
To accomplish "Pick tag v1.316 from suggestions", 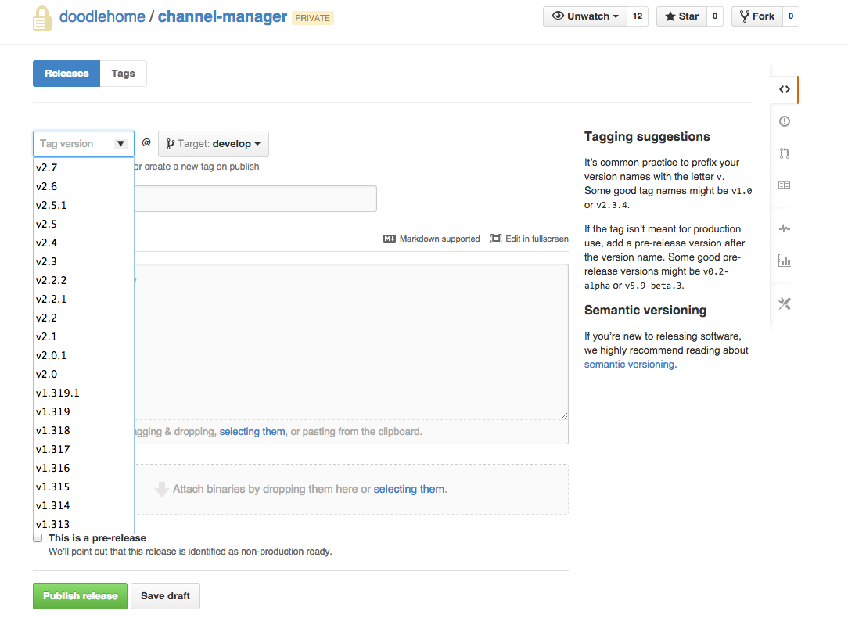I will (x=83, y=468).
